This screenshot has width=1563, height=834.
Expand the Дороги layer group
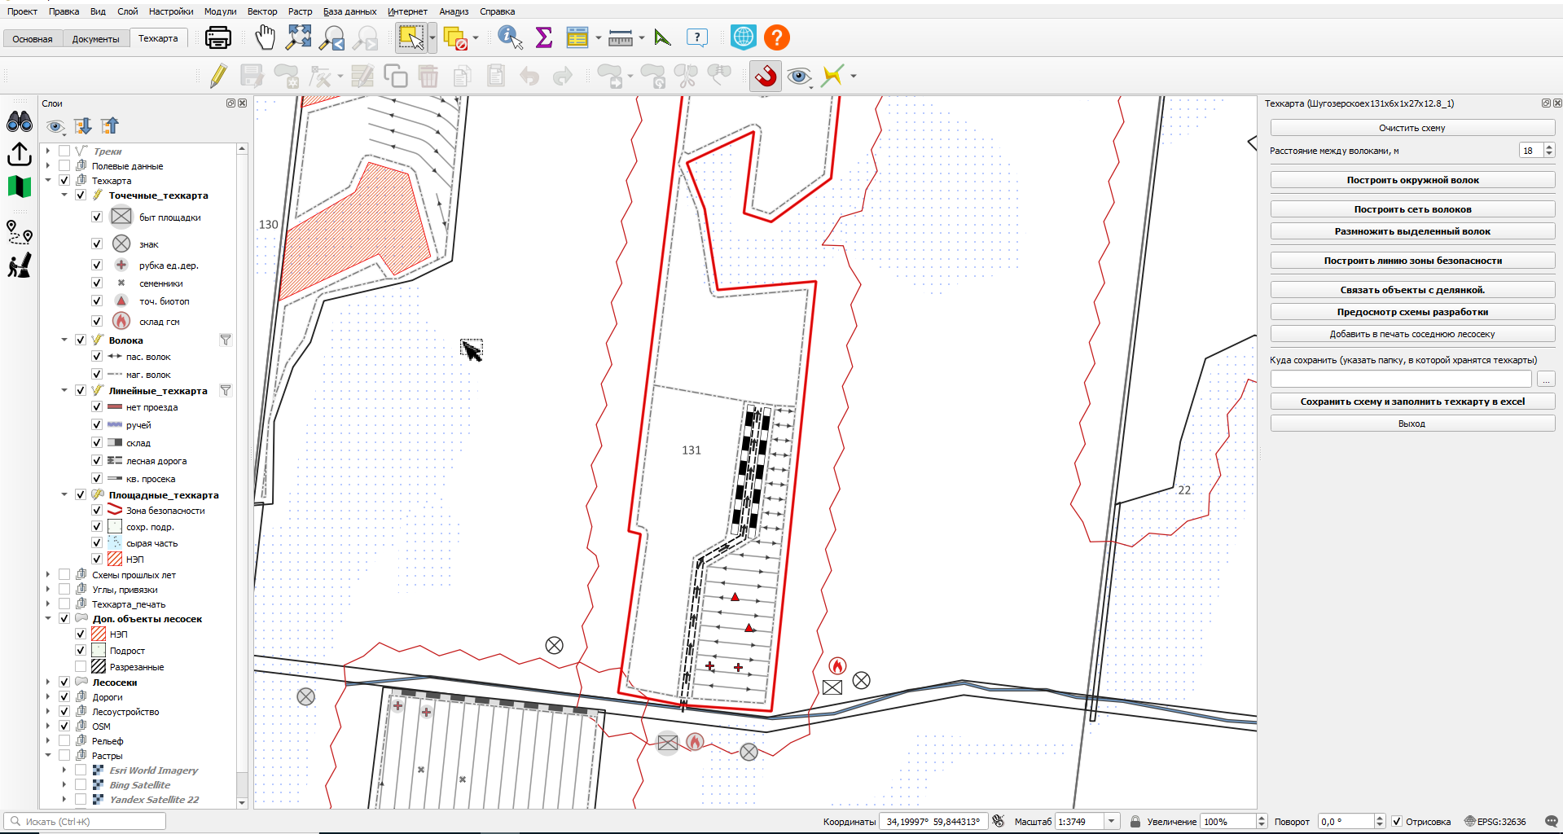48,697
